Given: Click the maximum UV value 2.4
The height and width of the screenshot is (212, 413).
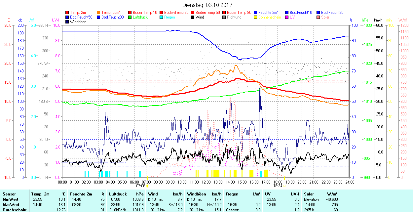Looking at the screenshot, I should [296, 205].
